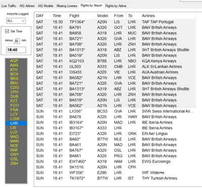Open the Flights by Airline tab

click(x=116, y=6)
